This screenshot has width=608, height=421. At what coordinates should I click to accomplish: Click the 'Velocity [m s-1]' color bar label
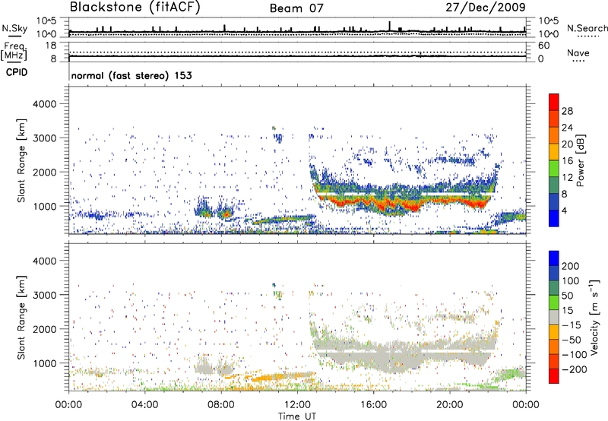[x=594, y=317]
